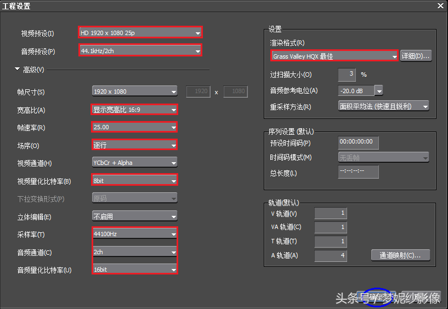This screenshot has width=448, height=309.
Task: Collapse the Advanced section triangle
Action: (x=18, y=70)
